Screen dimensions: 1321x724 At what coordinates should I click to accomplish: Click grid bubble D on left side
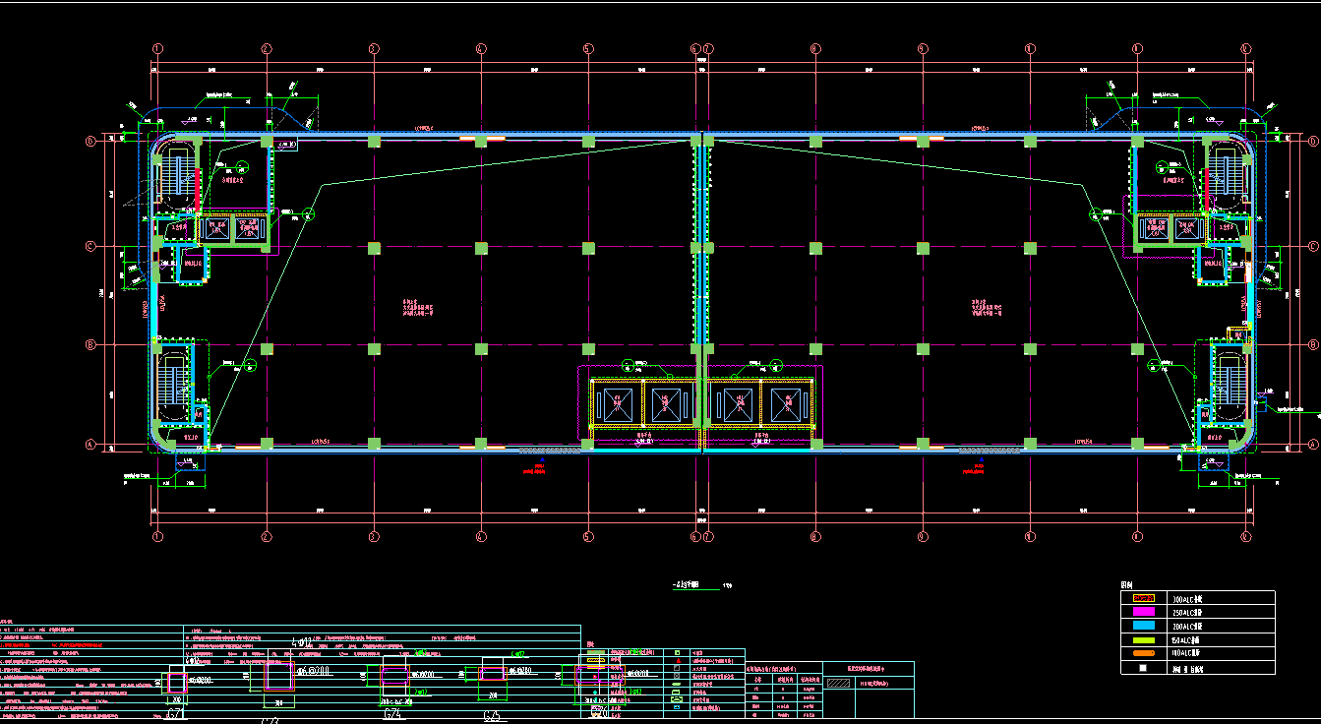pyautogui.click(x=90, y=142)
